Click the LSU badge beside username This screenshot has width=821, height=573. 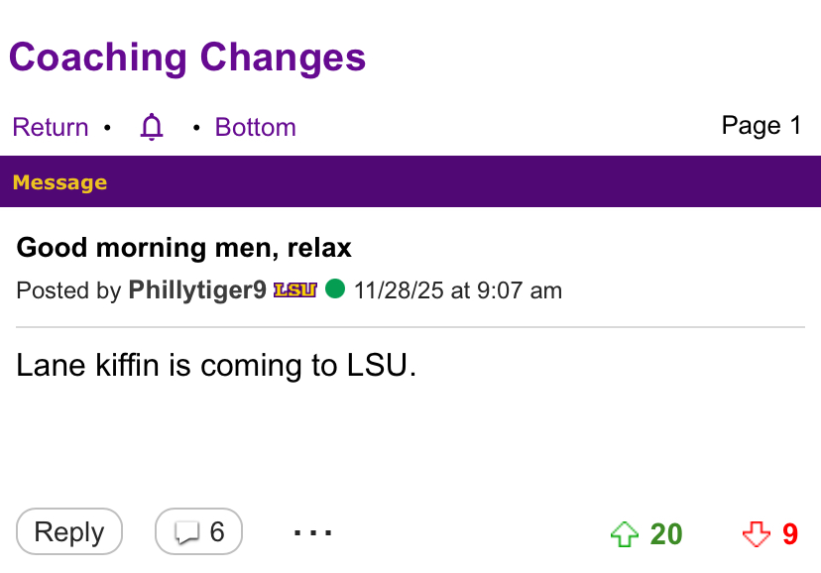(294, 290)
